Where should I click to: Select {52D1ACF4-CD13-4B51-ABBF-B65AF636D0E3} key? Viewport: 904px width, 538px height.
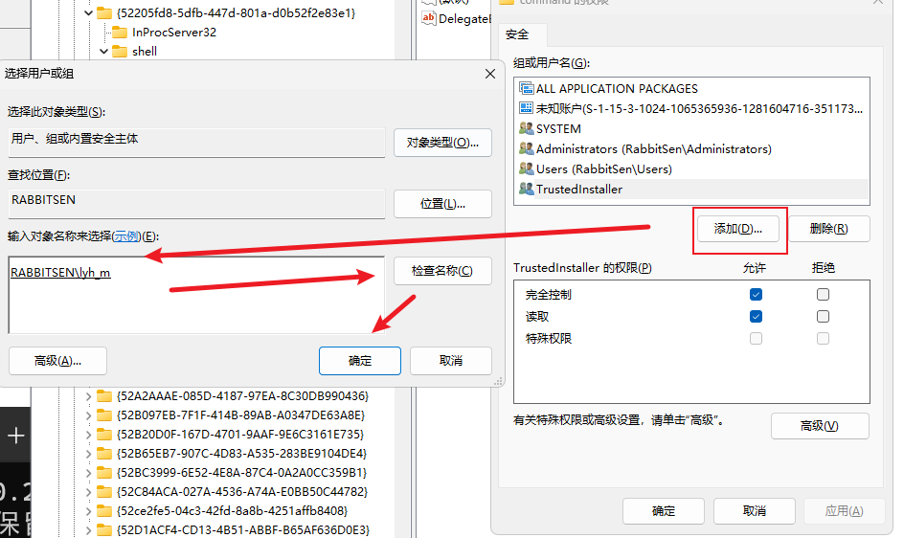(x=242, y=529)
